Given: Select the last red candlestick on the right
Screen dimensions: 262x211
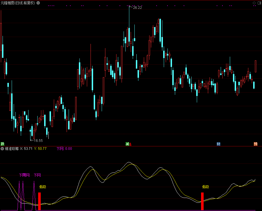Looking at the screenshot, I should [255, 66].
